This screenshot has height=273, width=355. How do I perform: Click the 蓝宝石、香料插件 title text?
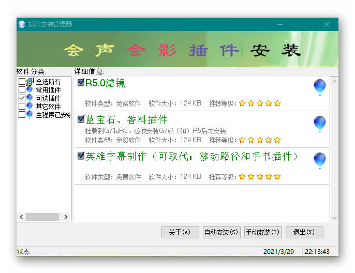[x=127, y=119]
